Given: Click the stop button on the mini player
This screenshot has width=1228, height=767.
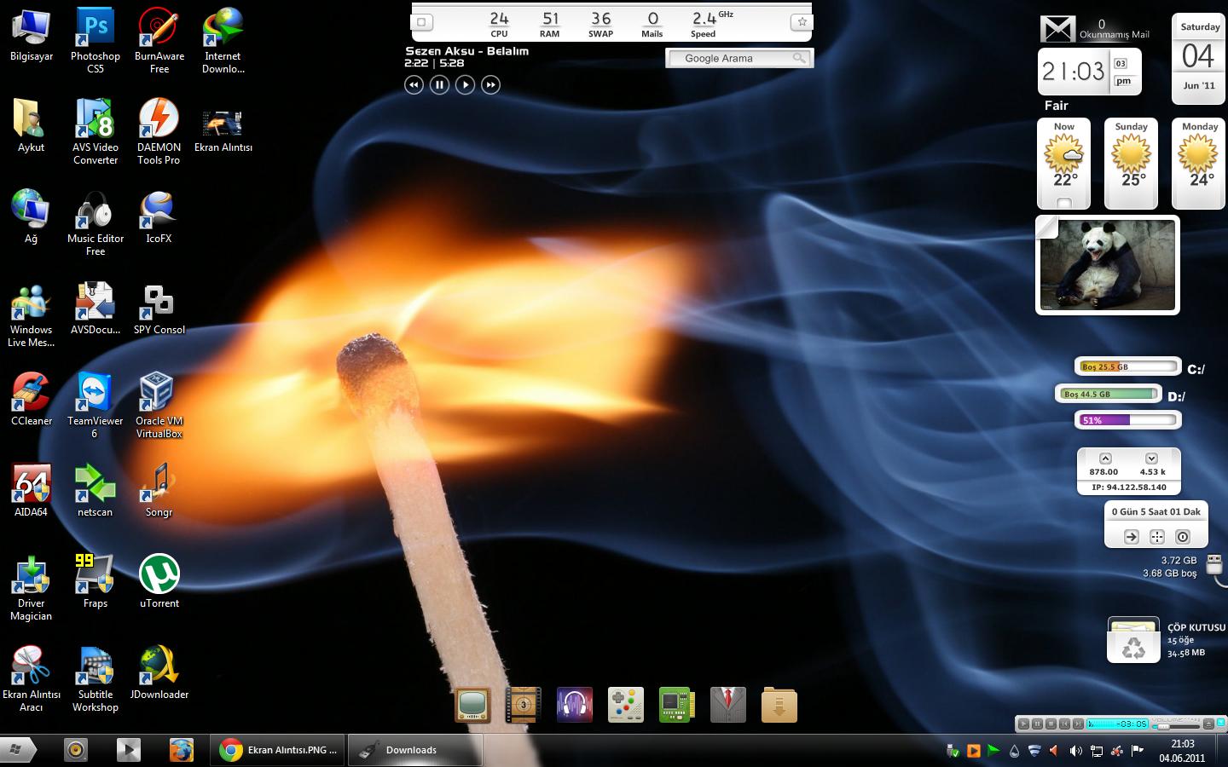Looking at the screenshot, I should 1051,724.
